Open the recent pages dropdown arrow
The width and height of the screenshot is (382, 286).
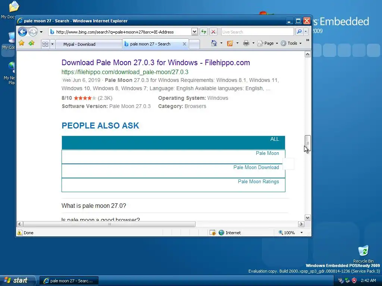coord(41,32)
